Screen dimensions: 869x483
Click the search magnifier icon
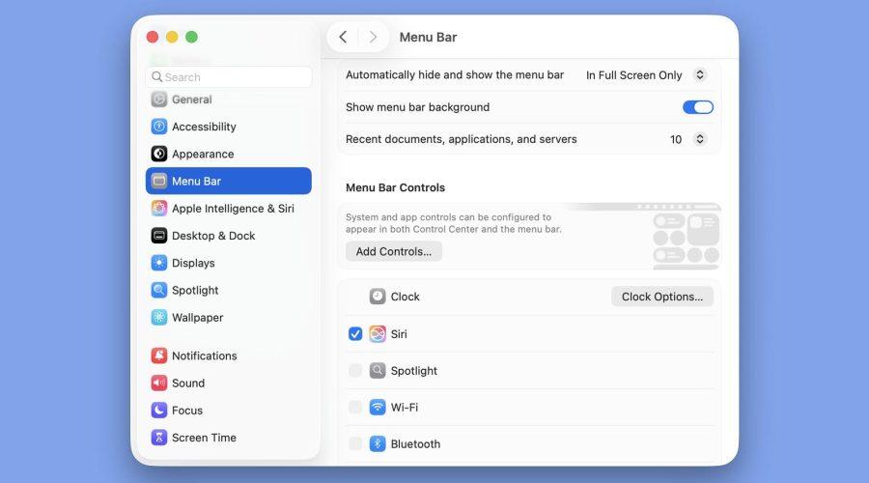pos(156,77)
